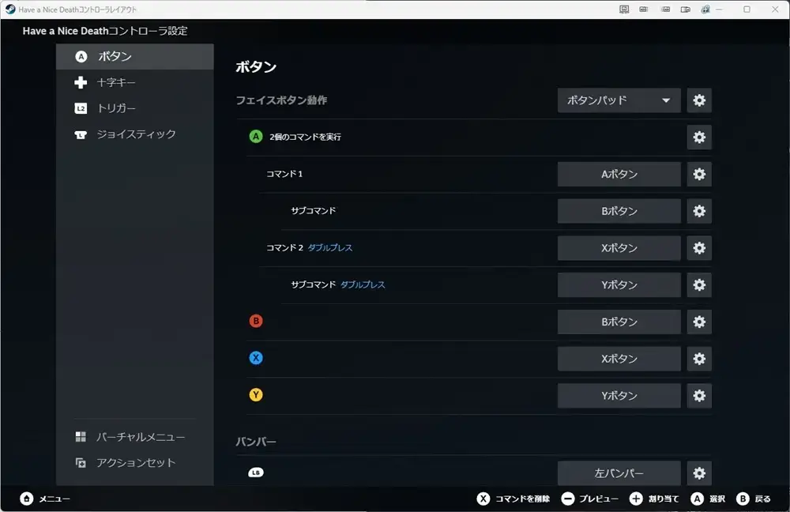790x512 pixels.
Task: Click the LB bumper glyph
Action: pos(256,472)
